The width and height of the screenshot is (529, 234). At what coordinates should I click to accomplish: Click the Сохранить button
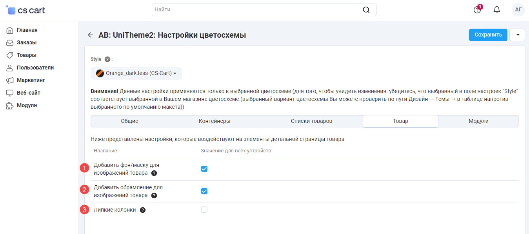488,35
